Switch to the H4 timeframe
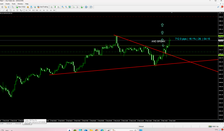 pos(44,10)
